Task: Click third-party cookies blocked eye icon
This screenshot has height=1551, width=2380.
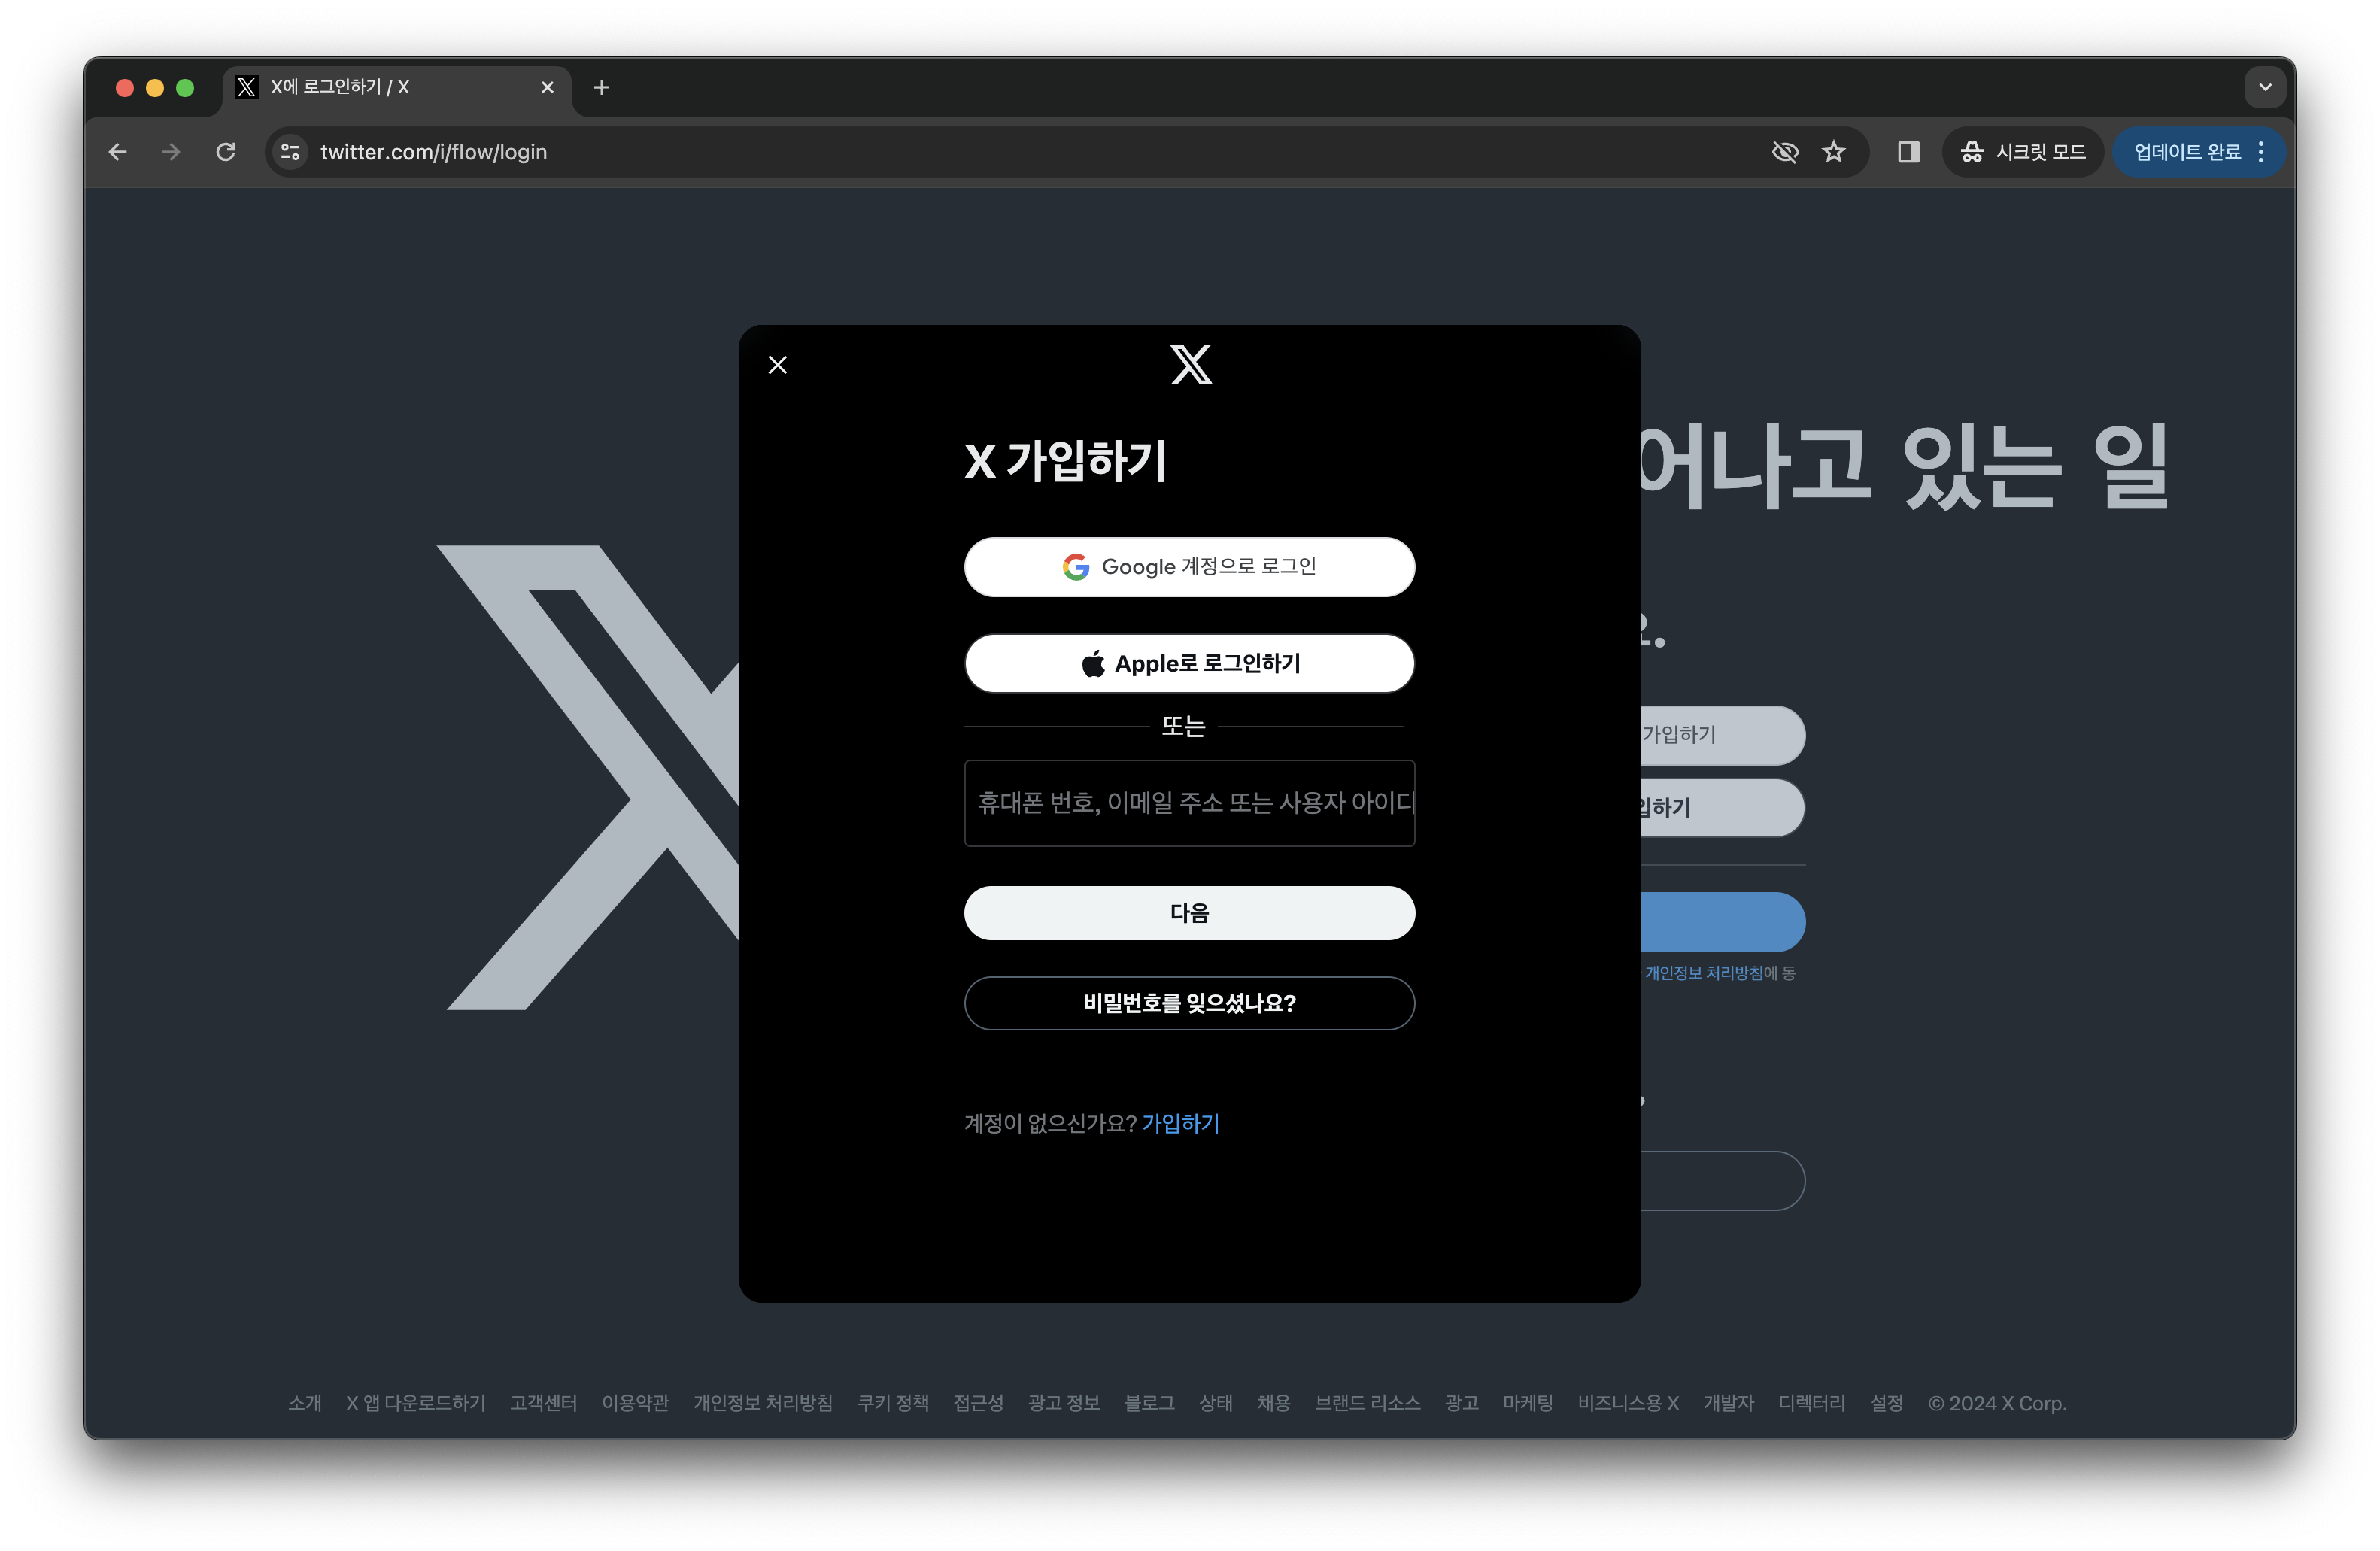Action: point(1785,152)
